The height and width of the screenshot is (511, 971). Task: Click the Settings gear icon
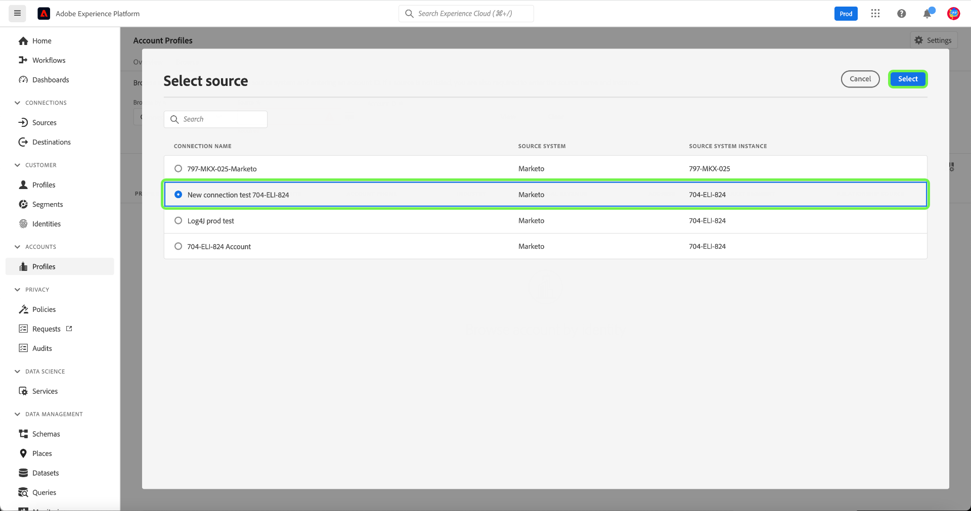(919, 40)
